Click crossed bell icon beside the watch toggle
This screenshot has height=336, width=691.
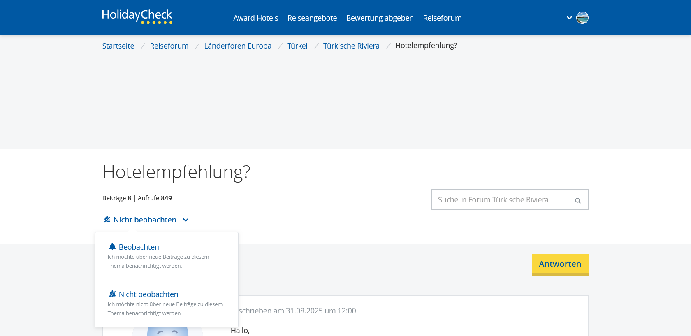point(107,220)
